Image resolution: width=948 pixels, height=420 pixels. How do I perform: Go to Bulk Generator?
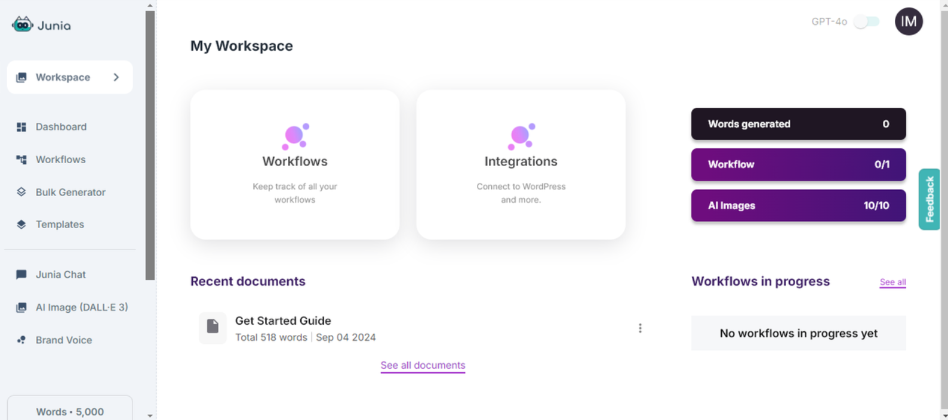click(70, 192)
